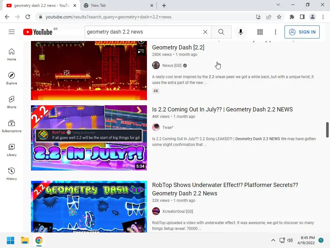
Task: Open Subscriptions in the sidebar
Action: (x=12, y=126)
